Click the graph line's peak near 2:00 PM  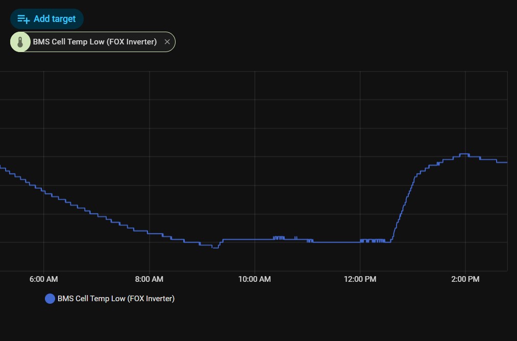coord(464,154)
